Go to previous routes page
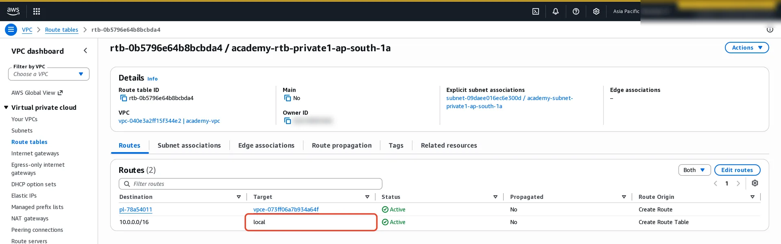The width and height of the screenshot is (781, 244). [x=716, y=183]
